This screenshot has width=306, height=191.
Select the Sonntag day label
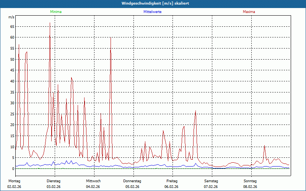pyautogui.click(x=250, y=181)
